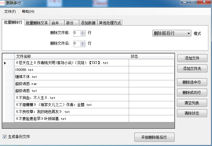Open the 删除前后行 mode dropdown
212x146 pixels.
pos(172,33)
